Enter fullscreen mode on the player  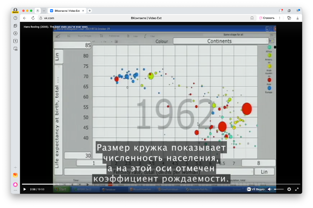point(297,189)
